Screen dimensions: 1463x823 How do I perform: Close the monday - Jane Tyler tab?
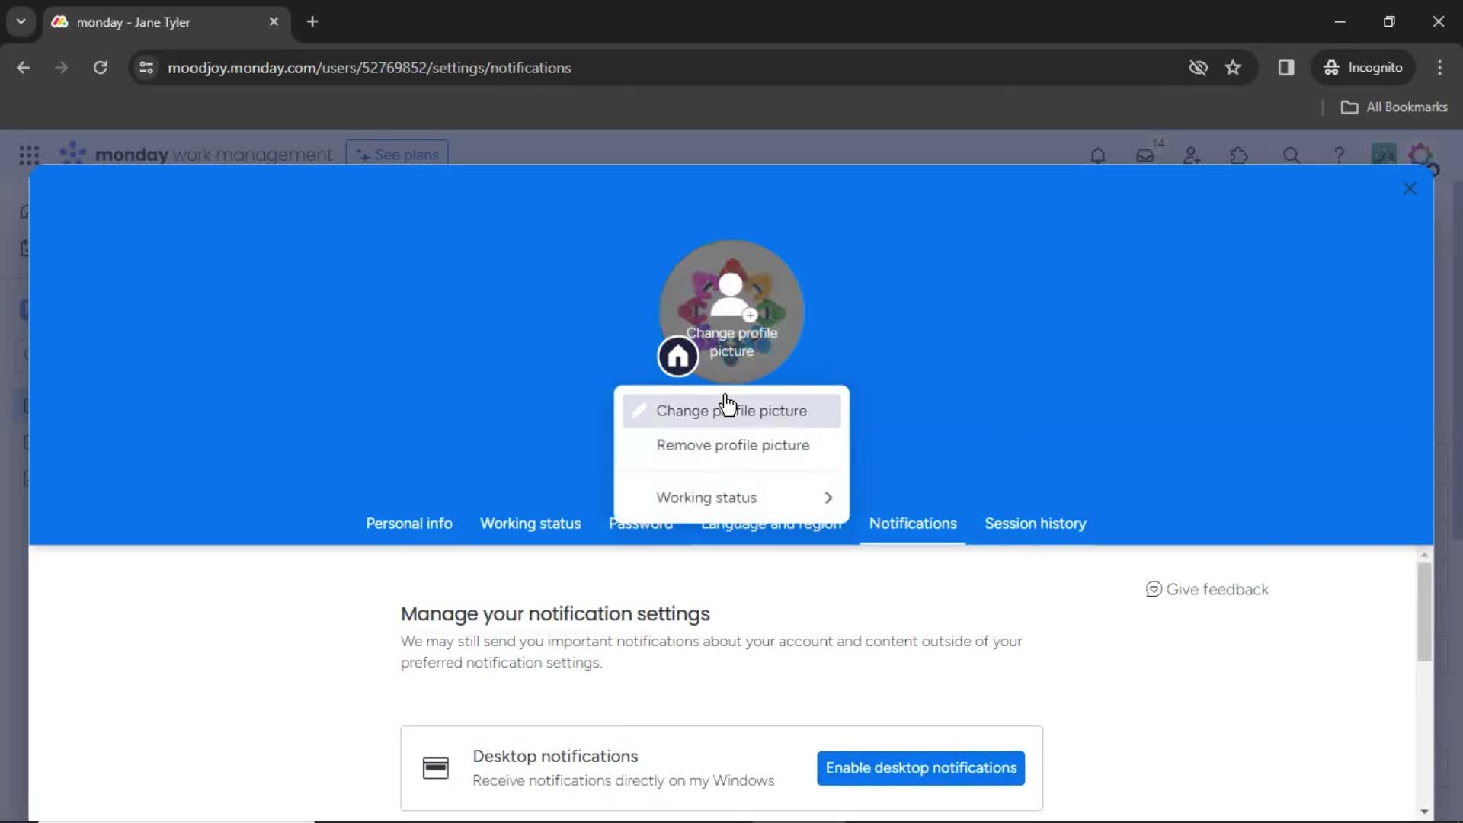(274, 22)
